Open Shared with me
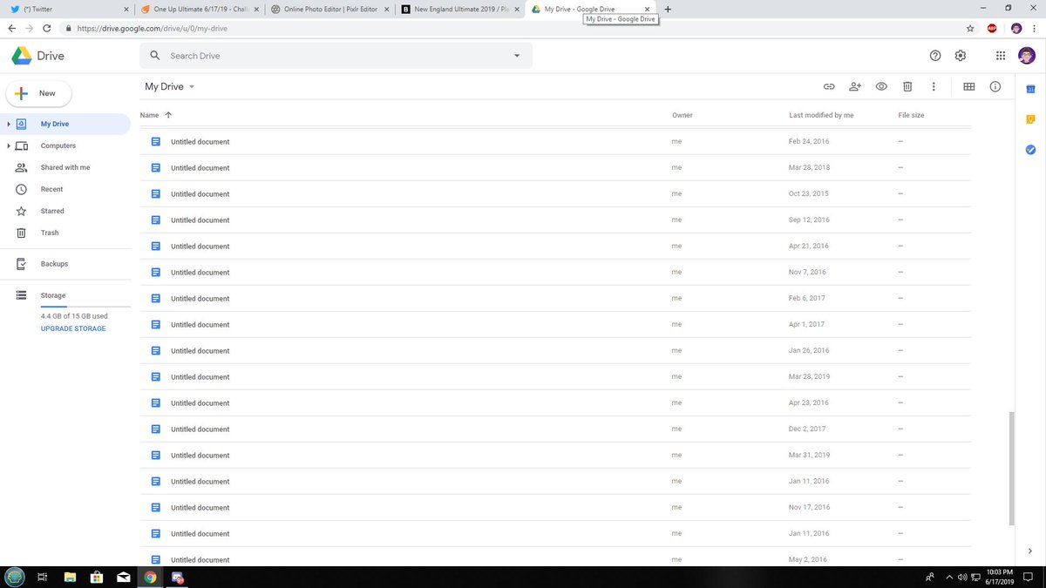The width and height of the screenshot is (1046, 588). 65,167
